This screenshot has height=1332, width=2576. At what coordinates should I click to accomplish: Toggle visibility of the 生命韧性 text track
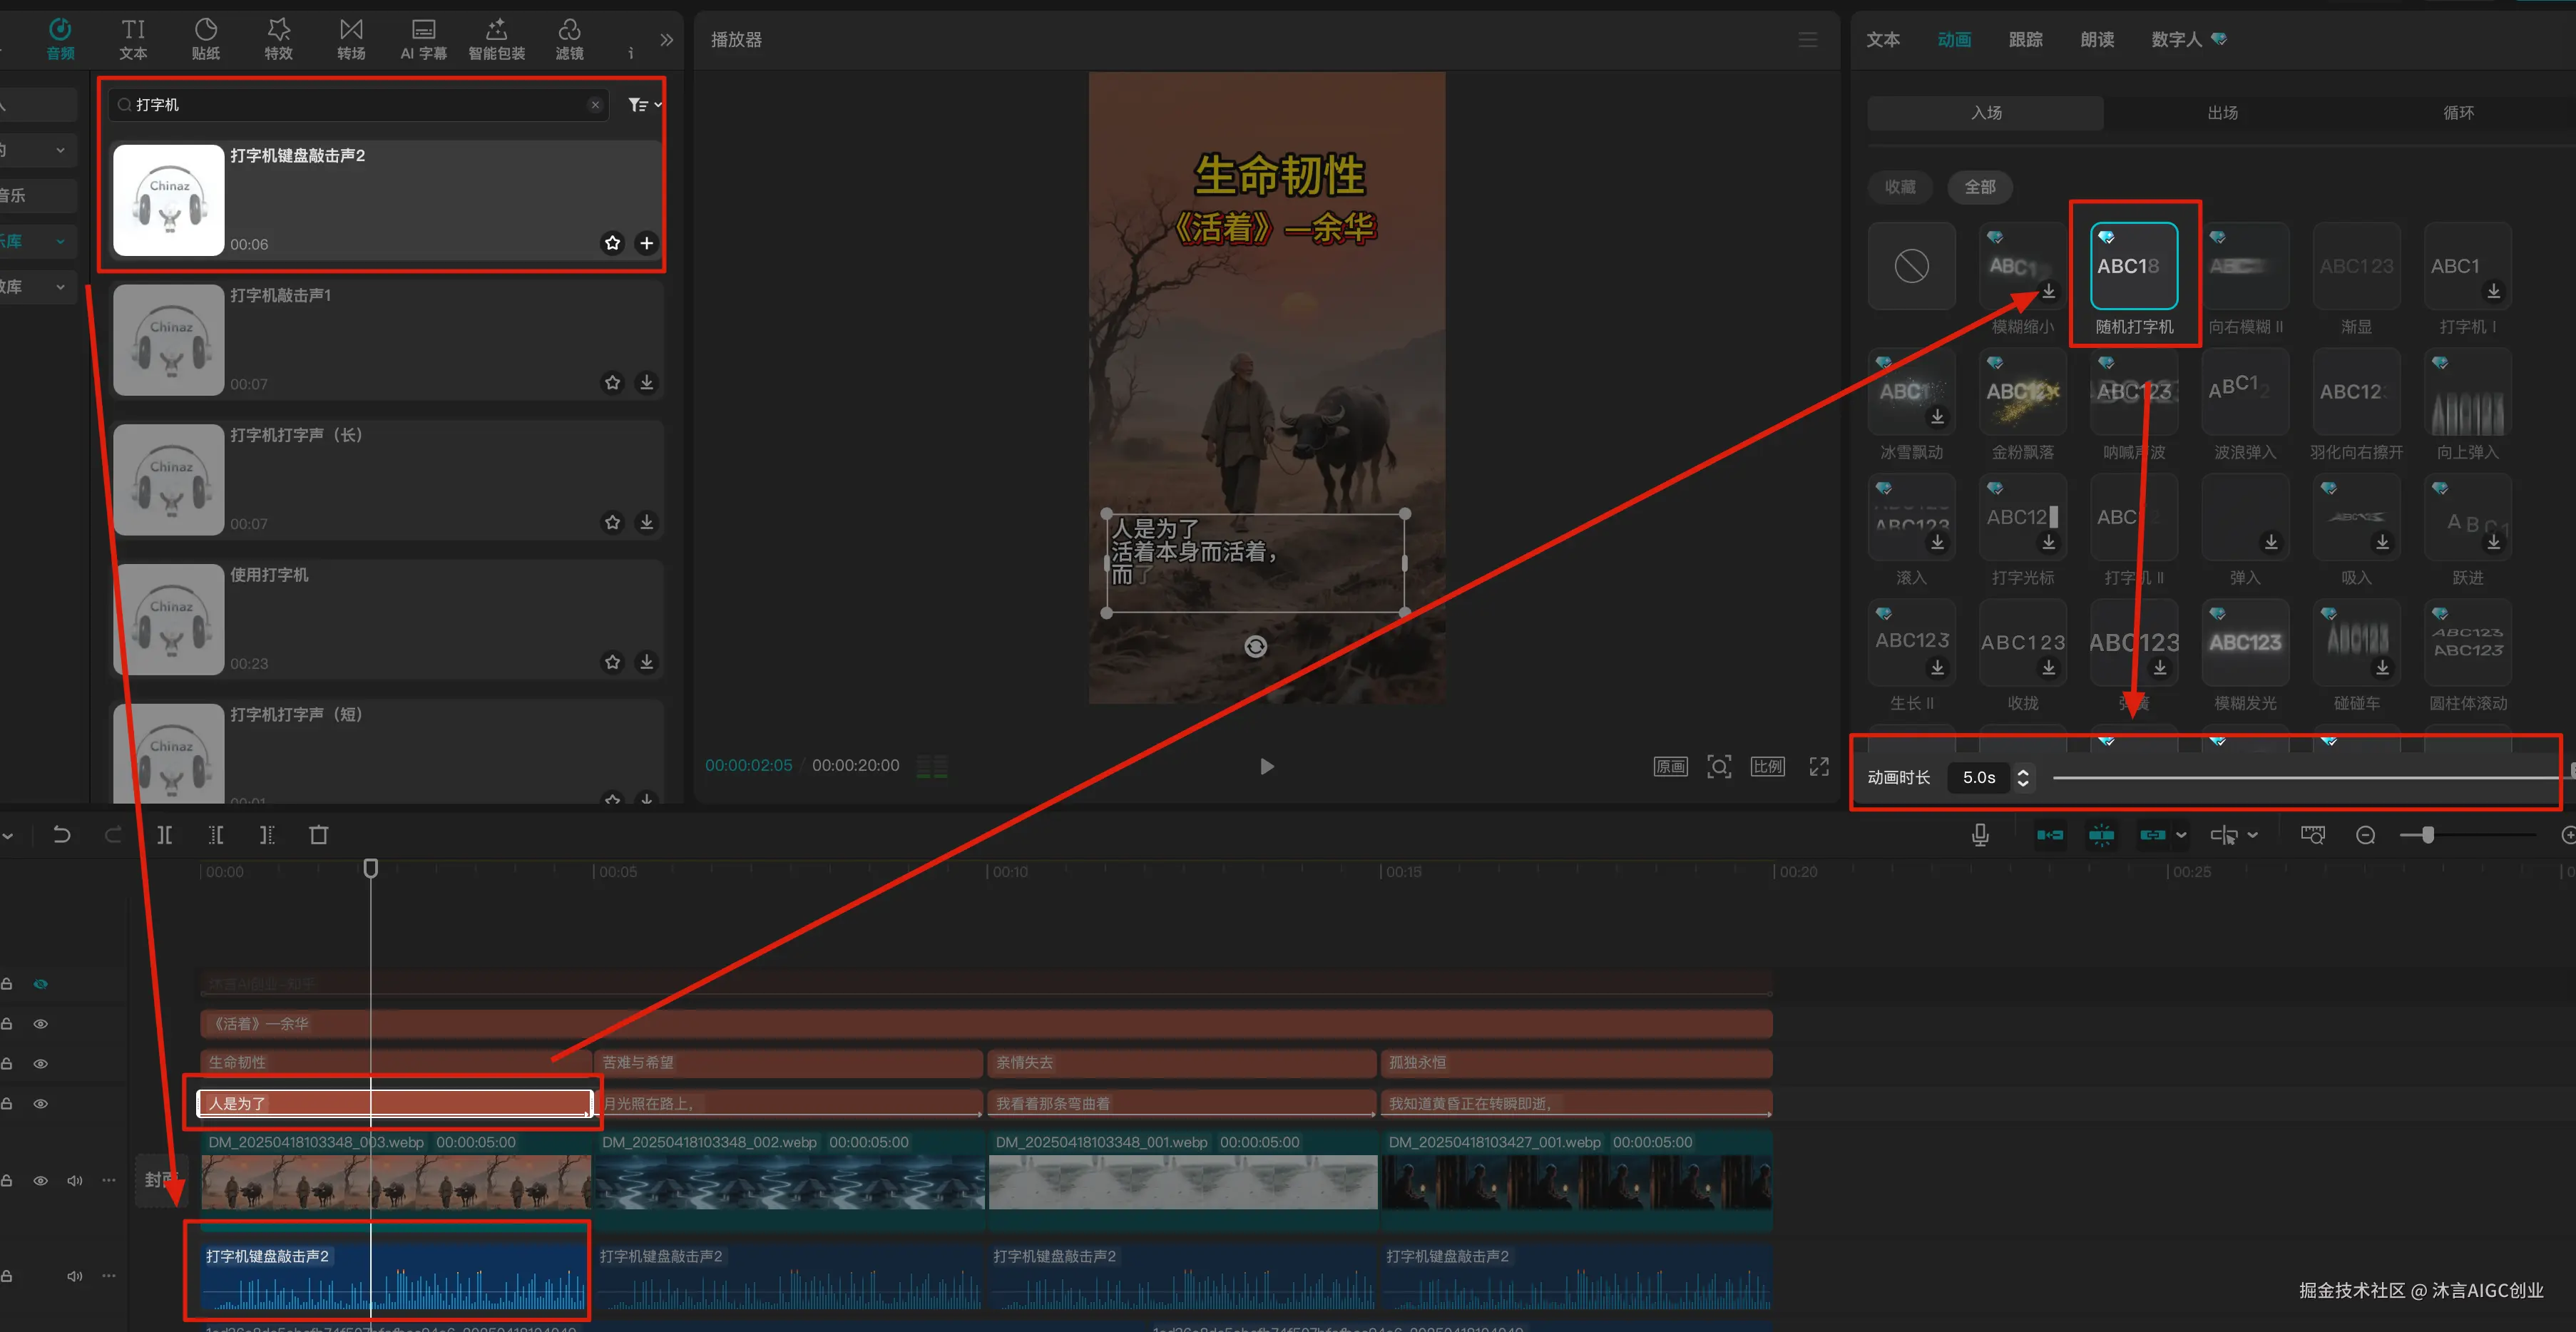coord(41,1063)
